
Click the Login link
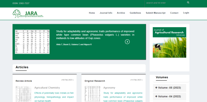[186, 13]
